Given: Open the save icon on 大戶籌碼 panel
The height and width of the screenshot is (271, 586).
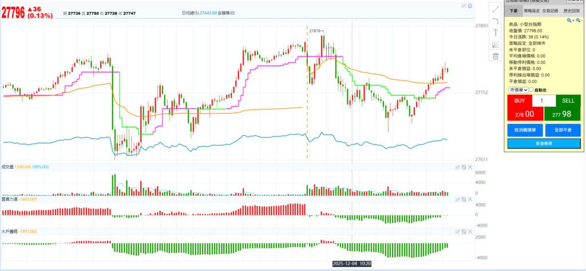Looking at the screenshot, I should click(464, 232).
